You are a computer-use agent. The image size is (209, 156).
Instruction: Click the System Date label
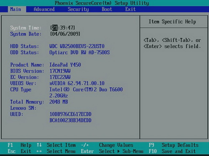(x=26, y=34)
